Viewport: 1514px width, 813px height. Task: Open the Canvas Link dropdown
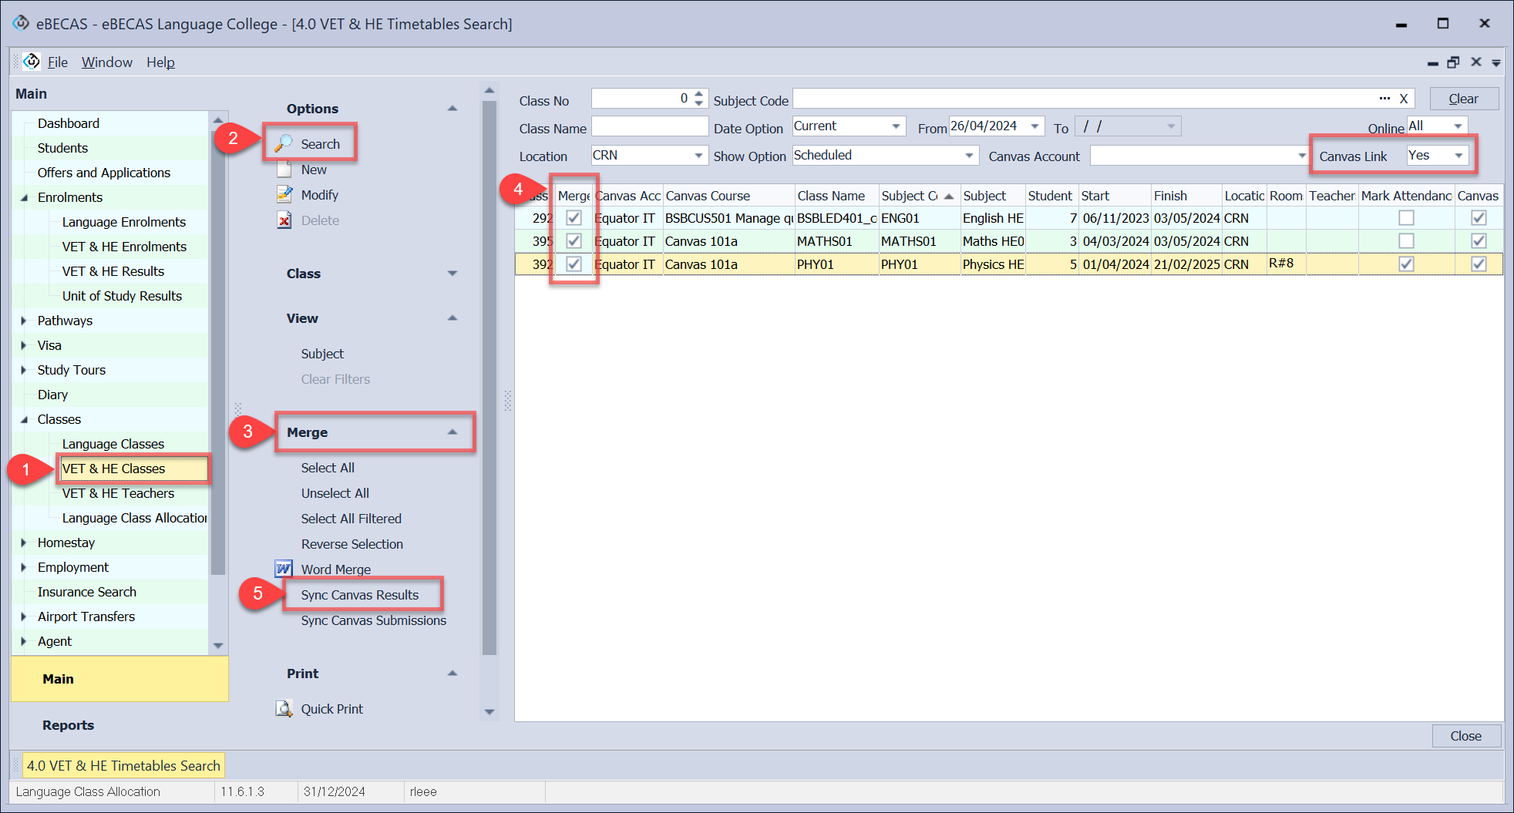(1458, 156)
